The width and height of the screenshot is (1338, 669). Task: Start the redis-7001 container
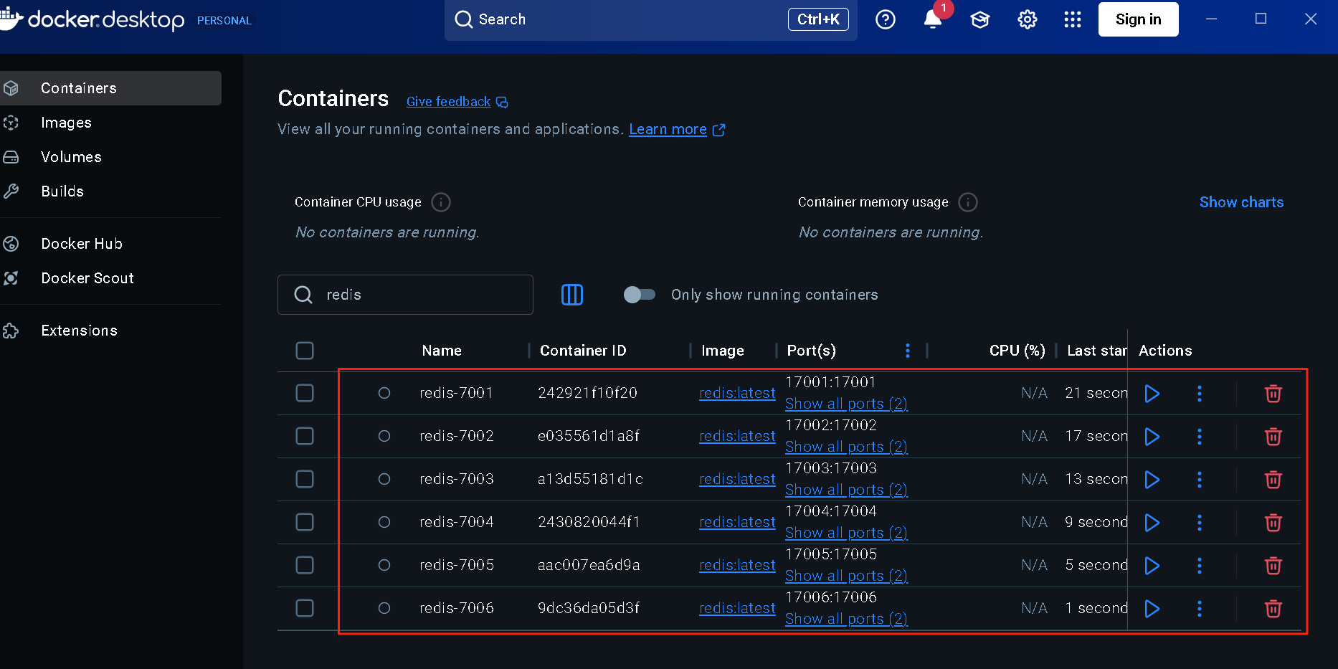coord(1152,394)
